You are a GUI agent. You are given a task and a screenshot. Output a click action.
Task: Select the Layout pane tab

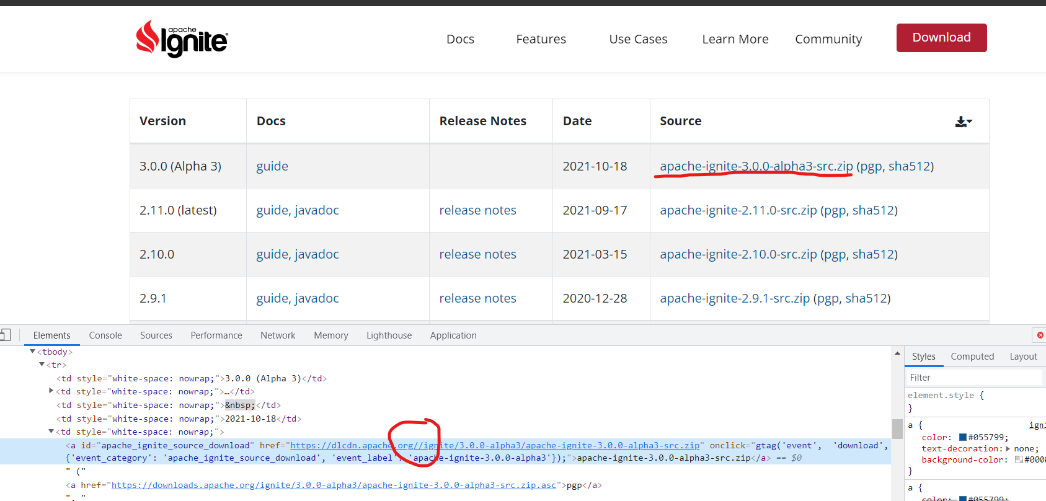1023,357
